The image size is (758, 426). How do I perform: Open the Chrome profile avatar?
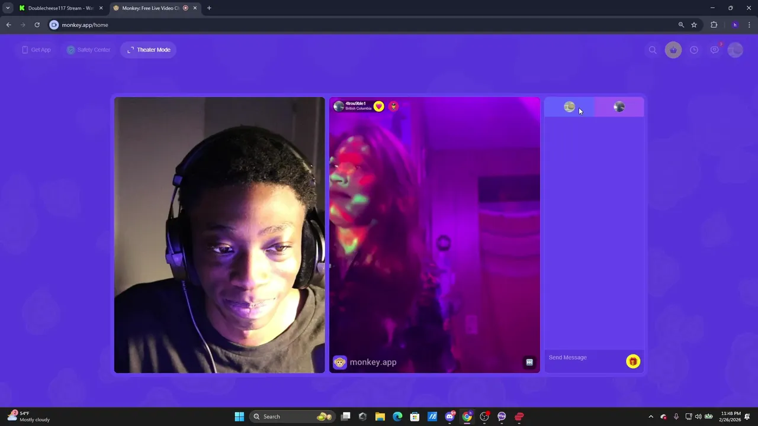click(x=735, y=25)
